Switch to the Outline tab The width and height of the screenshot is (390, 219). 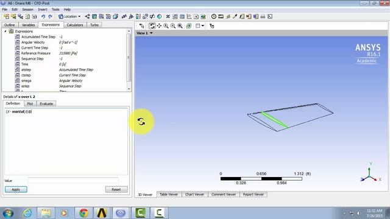coord(10,25)
